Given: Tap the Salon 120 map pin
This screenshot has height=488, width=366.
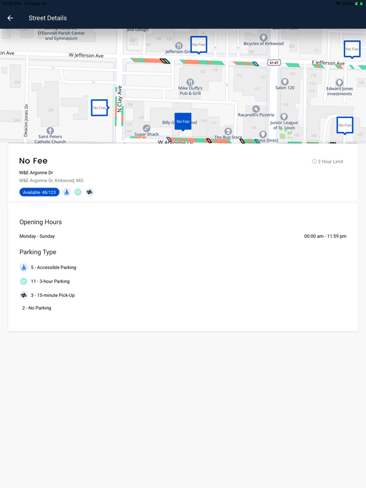Looking at the screenshot, I should [285, 82].
